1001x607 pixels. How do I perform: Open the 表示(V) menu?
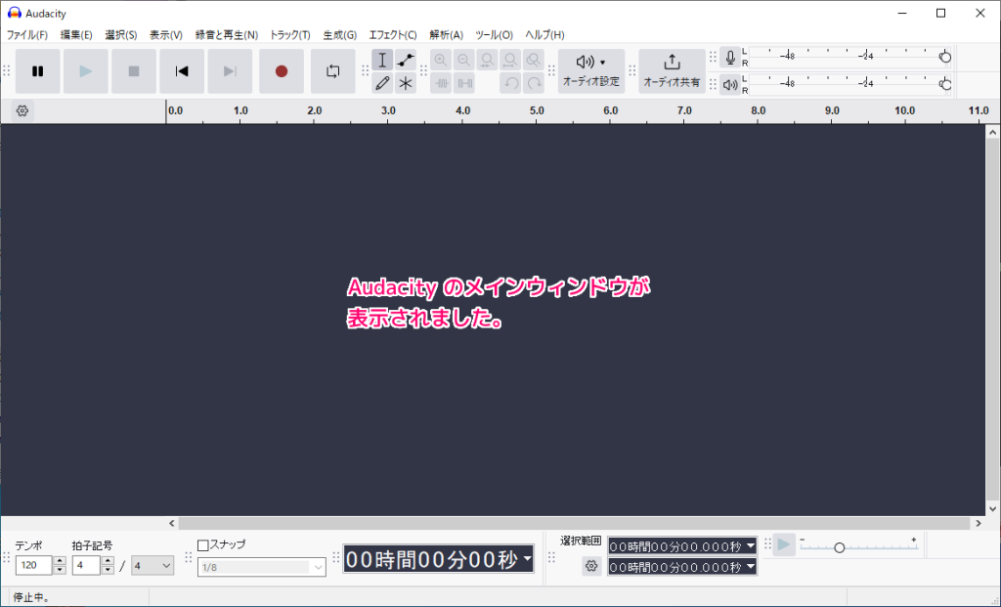pos(166,35)
